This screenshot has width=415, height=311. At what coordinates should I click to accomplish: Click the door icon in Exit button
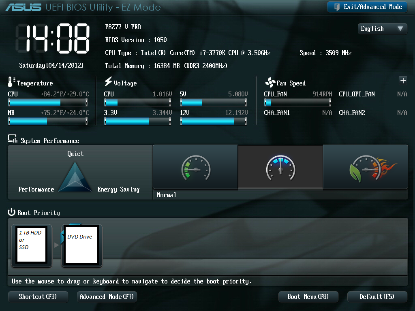click(337, 7)
